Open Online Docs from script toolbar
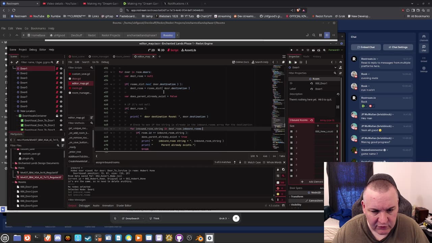432x243 pixels. pyautogui.click(x=241, y=62)
